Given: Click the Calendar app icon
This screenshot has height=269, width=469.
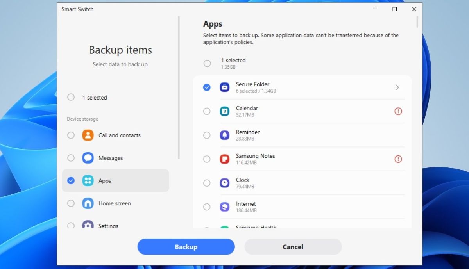Looking at the screenshot, I should pyautogui.click(x=225, y=111).
